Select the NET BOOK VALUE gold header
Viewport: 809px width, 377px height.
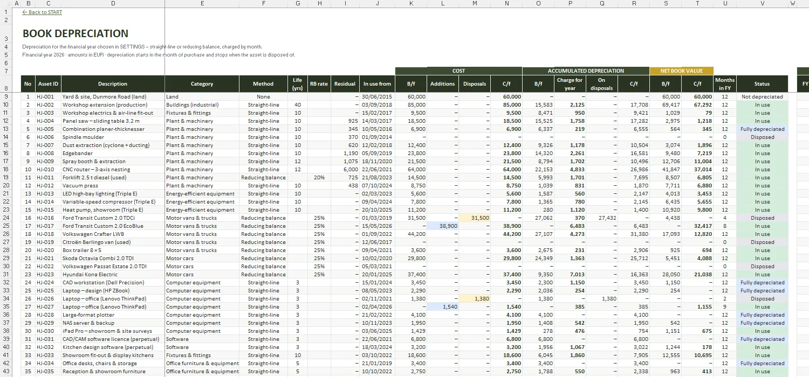pos(682,71)
